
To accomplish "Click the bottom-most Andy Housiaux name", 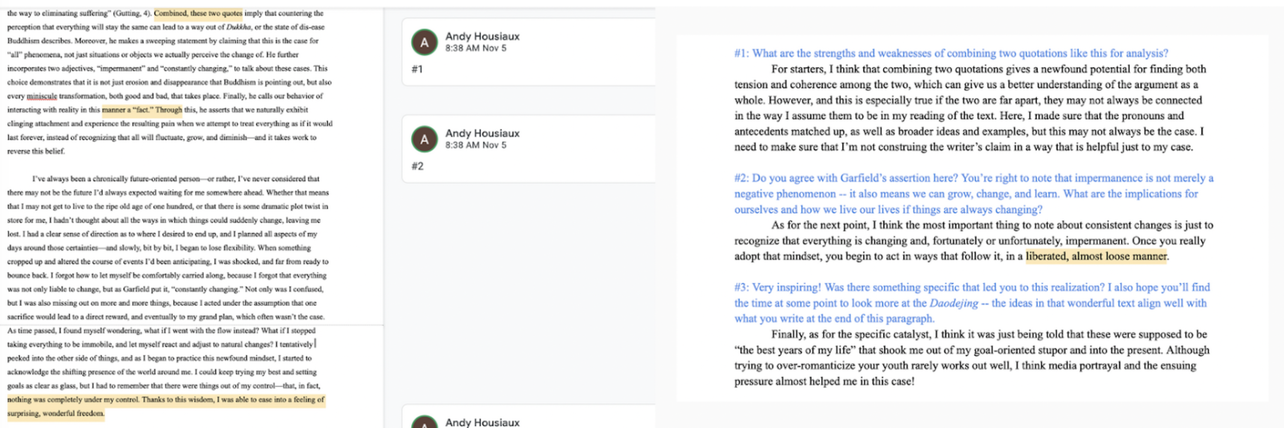I will [482, 422].
